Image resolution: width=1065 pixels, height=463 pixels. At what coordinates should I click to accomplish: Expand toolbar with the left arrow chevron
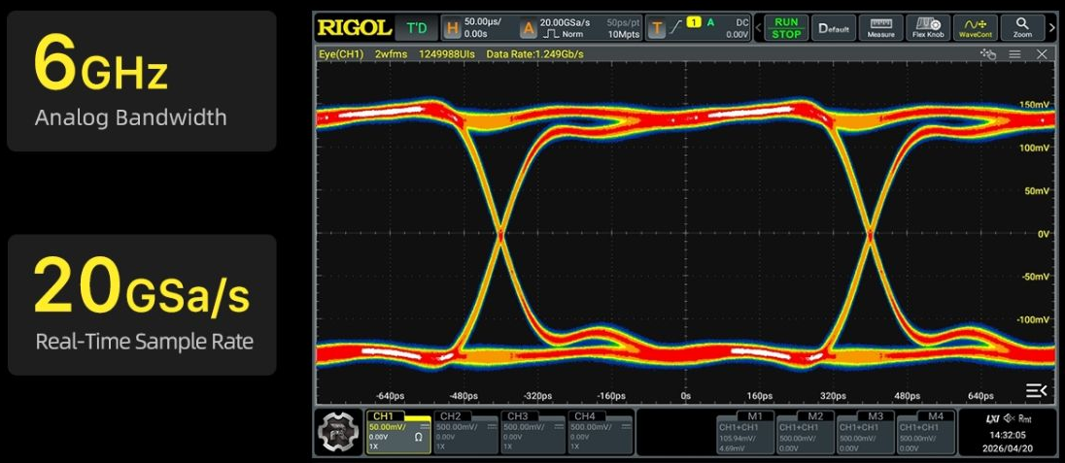759,28
